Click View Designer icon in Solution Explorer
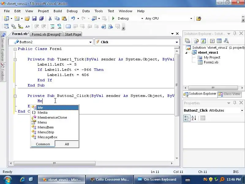 coord(219,41)
